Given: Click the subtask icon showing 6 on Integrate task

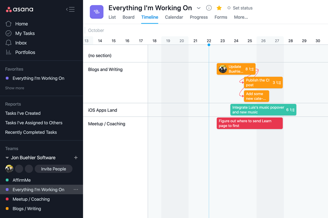Looking at the screenshot, I should coord(292,110).
